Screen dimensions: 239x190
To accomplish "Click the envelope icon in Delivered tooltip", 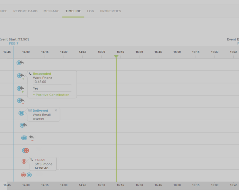I will [30, 110].
